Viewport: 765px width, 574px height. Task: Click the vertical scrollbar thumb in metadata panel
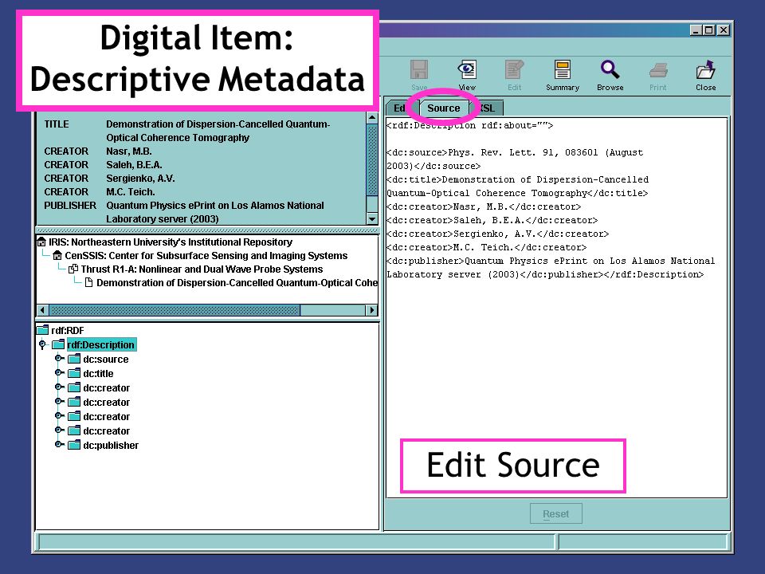coord(372,159)
